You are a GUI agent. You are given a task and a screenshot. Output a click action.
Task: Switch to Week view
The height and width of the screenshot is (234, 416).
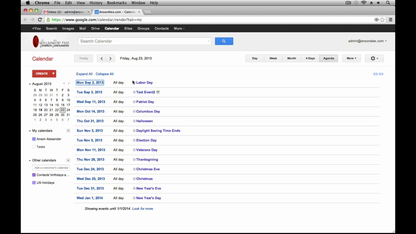click(273, 58)
